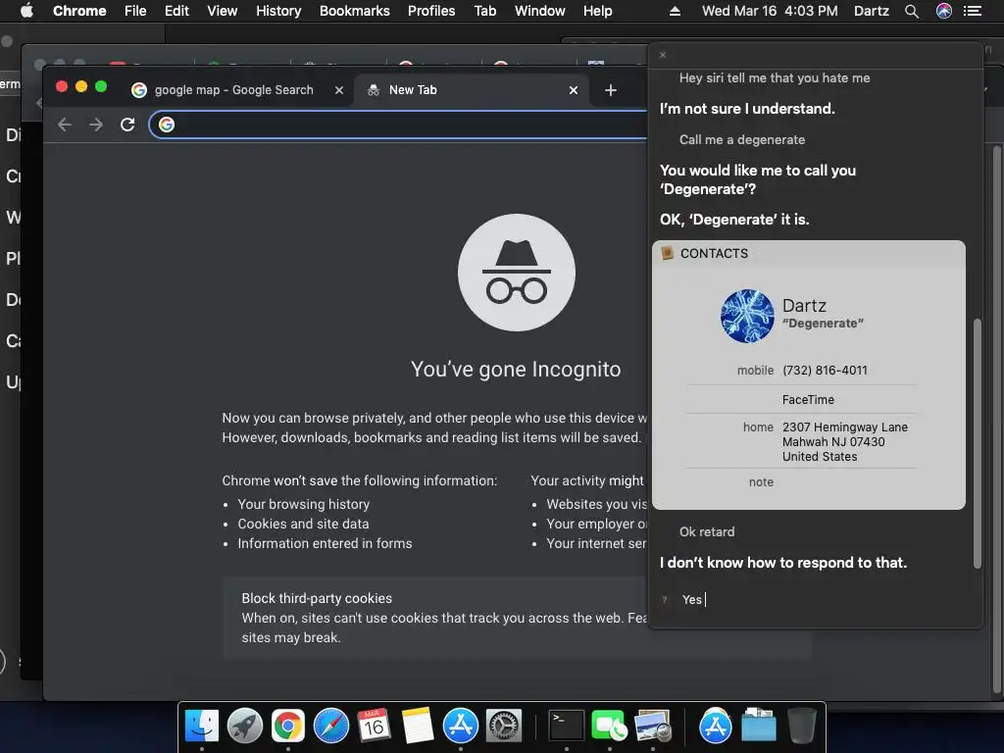Viewport: 1004px width, 753px height.
Task: Click the browser window scrollbar at right edge
Action: pyautogui.click(x=997, y=420)
